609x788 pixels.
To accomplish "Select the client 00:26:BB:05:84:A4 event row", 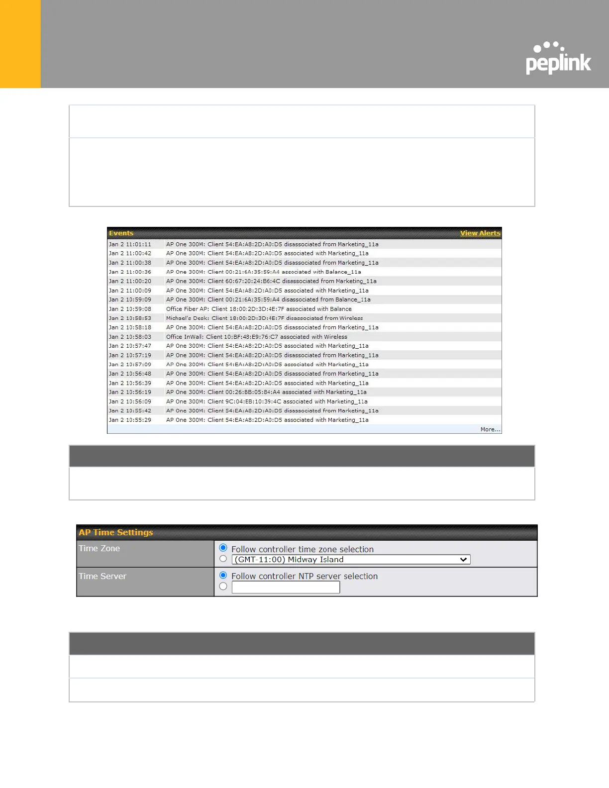I will point(304,392).
